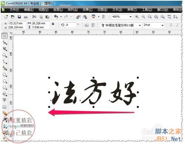This screenshot has width=185, height=144.
Task: Open the 表格(T) menu
Action: tap(132, 10)
